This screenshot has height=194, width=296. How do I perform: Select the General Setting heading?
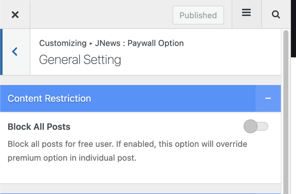pos(80,60)
